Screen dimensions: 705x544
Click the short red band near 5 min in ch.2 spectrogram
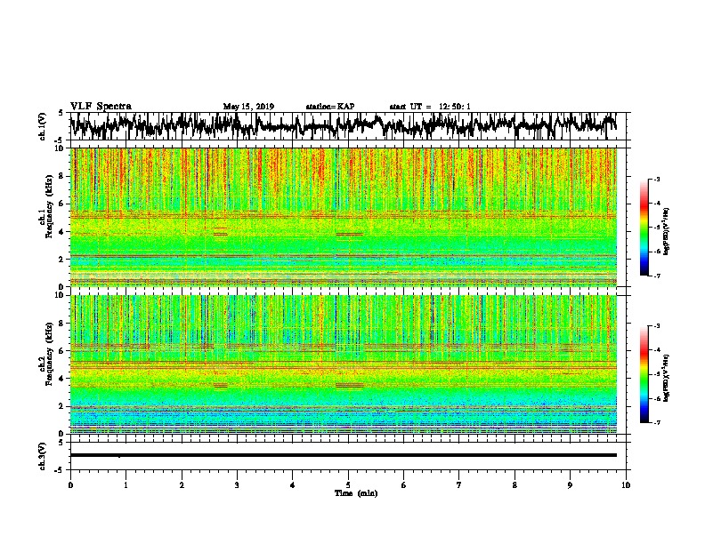349,385
